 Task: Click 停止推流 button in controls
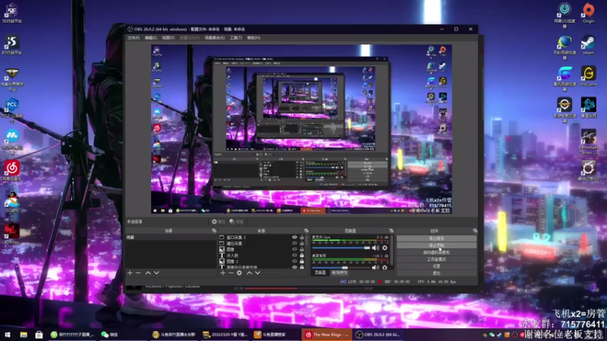[437, 239]
